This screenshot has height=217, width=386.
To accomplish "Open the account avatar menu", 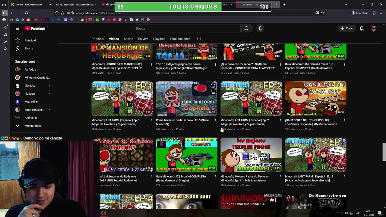I will tap(374, 28).
